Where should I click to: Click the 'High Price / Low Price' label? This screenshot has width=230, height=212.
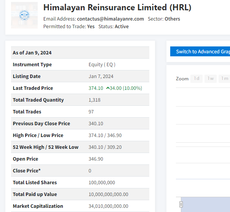click(x=38, y=135)
